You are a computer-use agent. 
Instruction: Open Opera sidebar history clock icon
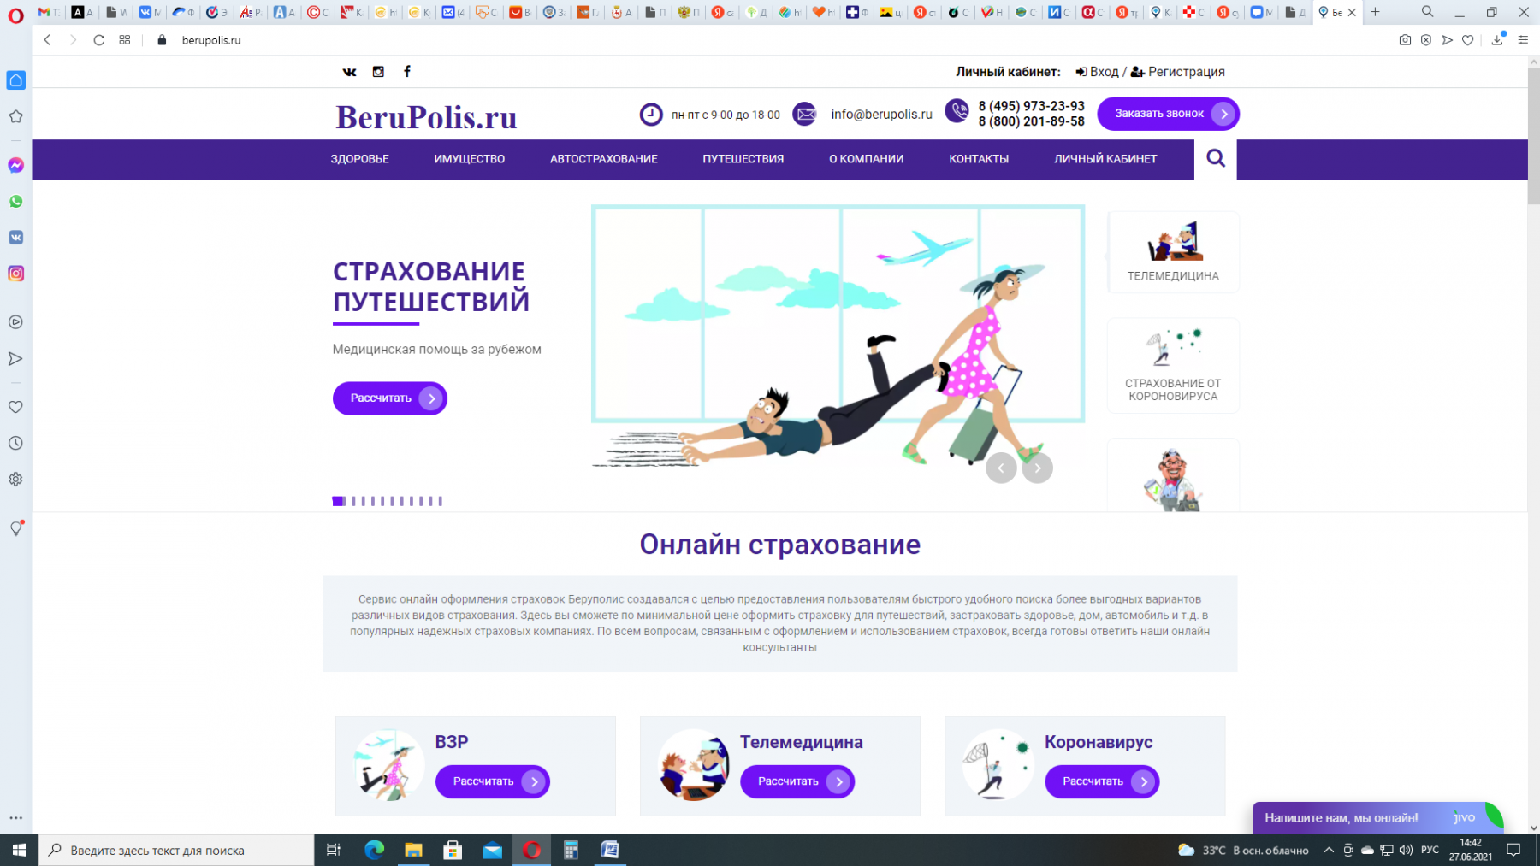point(15,443)
